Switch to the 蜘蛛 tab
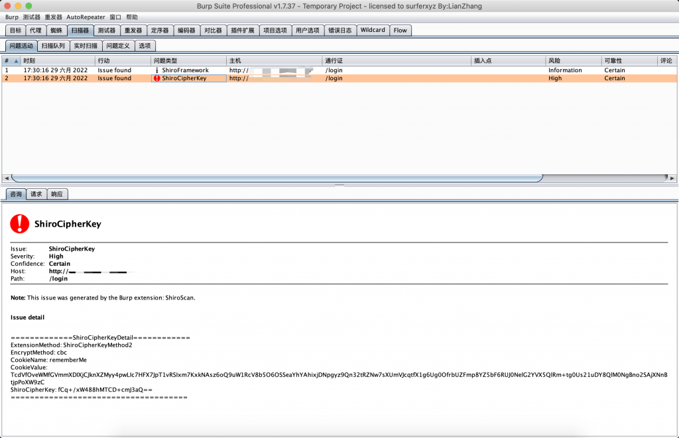Image resolution: width=679 pixels, height=438 pixels. click(56, 30)
